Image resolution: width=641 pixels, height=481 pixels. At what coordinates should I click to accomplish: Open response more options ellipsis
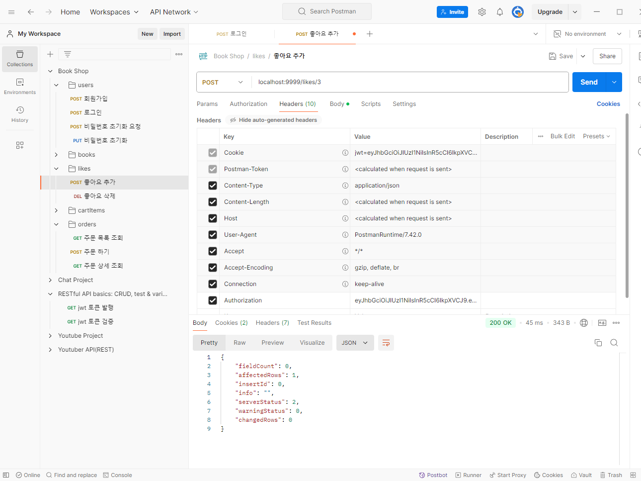pyautogui.click(x=616, y=323)
